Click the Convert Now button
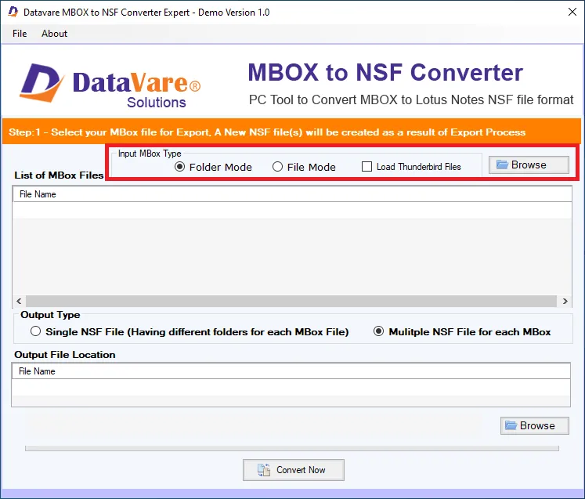The image size is (585, 499). point(293,470)
